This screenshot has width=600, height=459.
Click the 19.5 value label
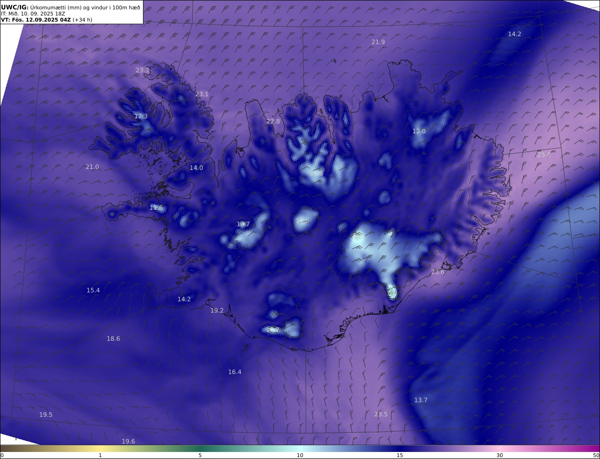(x=46, y=415)
